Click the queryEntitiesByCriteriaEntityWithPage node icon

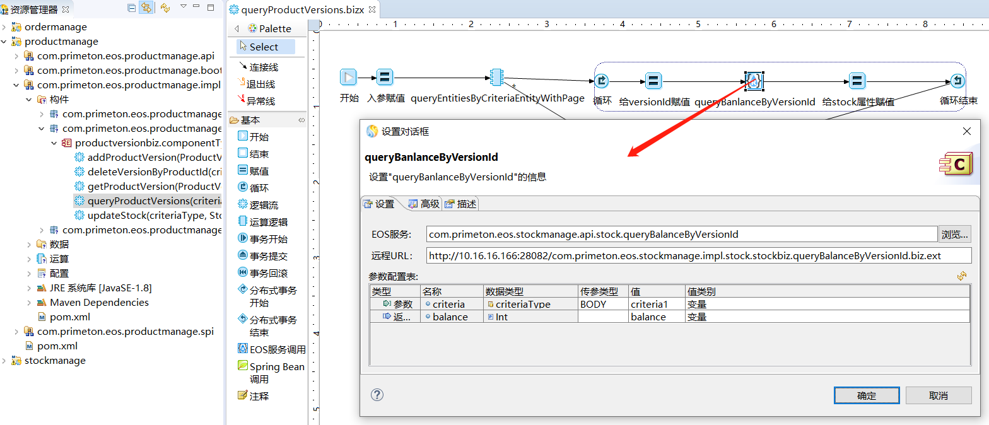click(496, 78)
